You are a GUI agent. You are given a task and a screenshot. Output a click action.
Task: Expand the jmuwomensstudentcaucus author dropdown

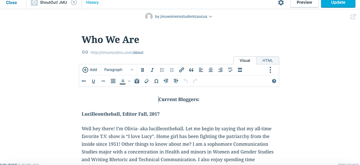(x=183, y=17)
